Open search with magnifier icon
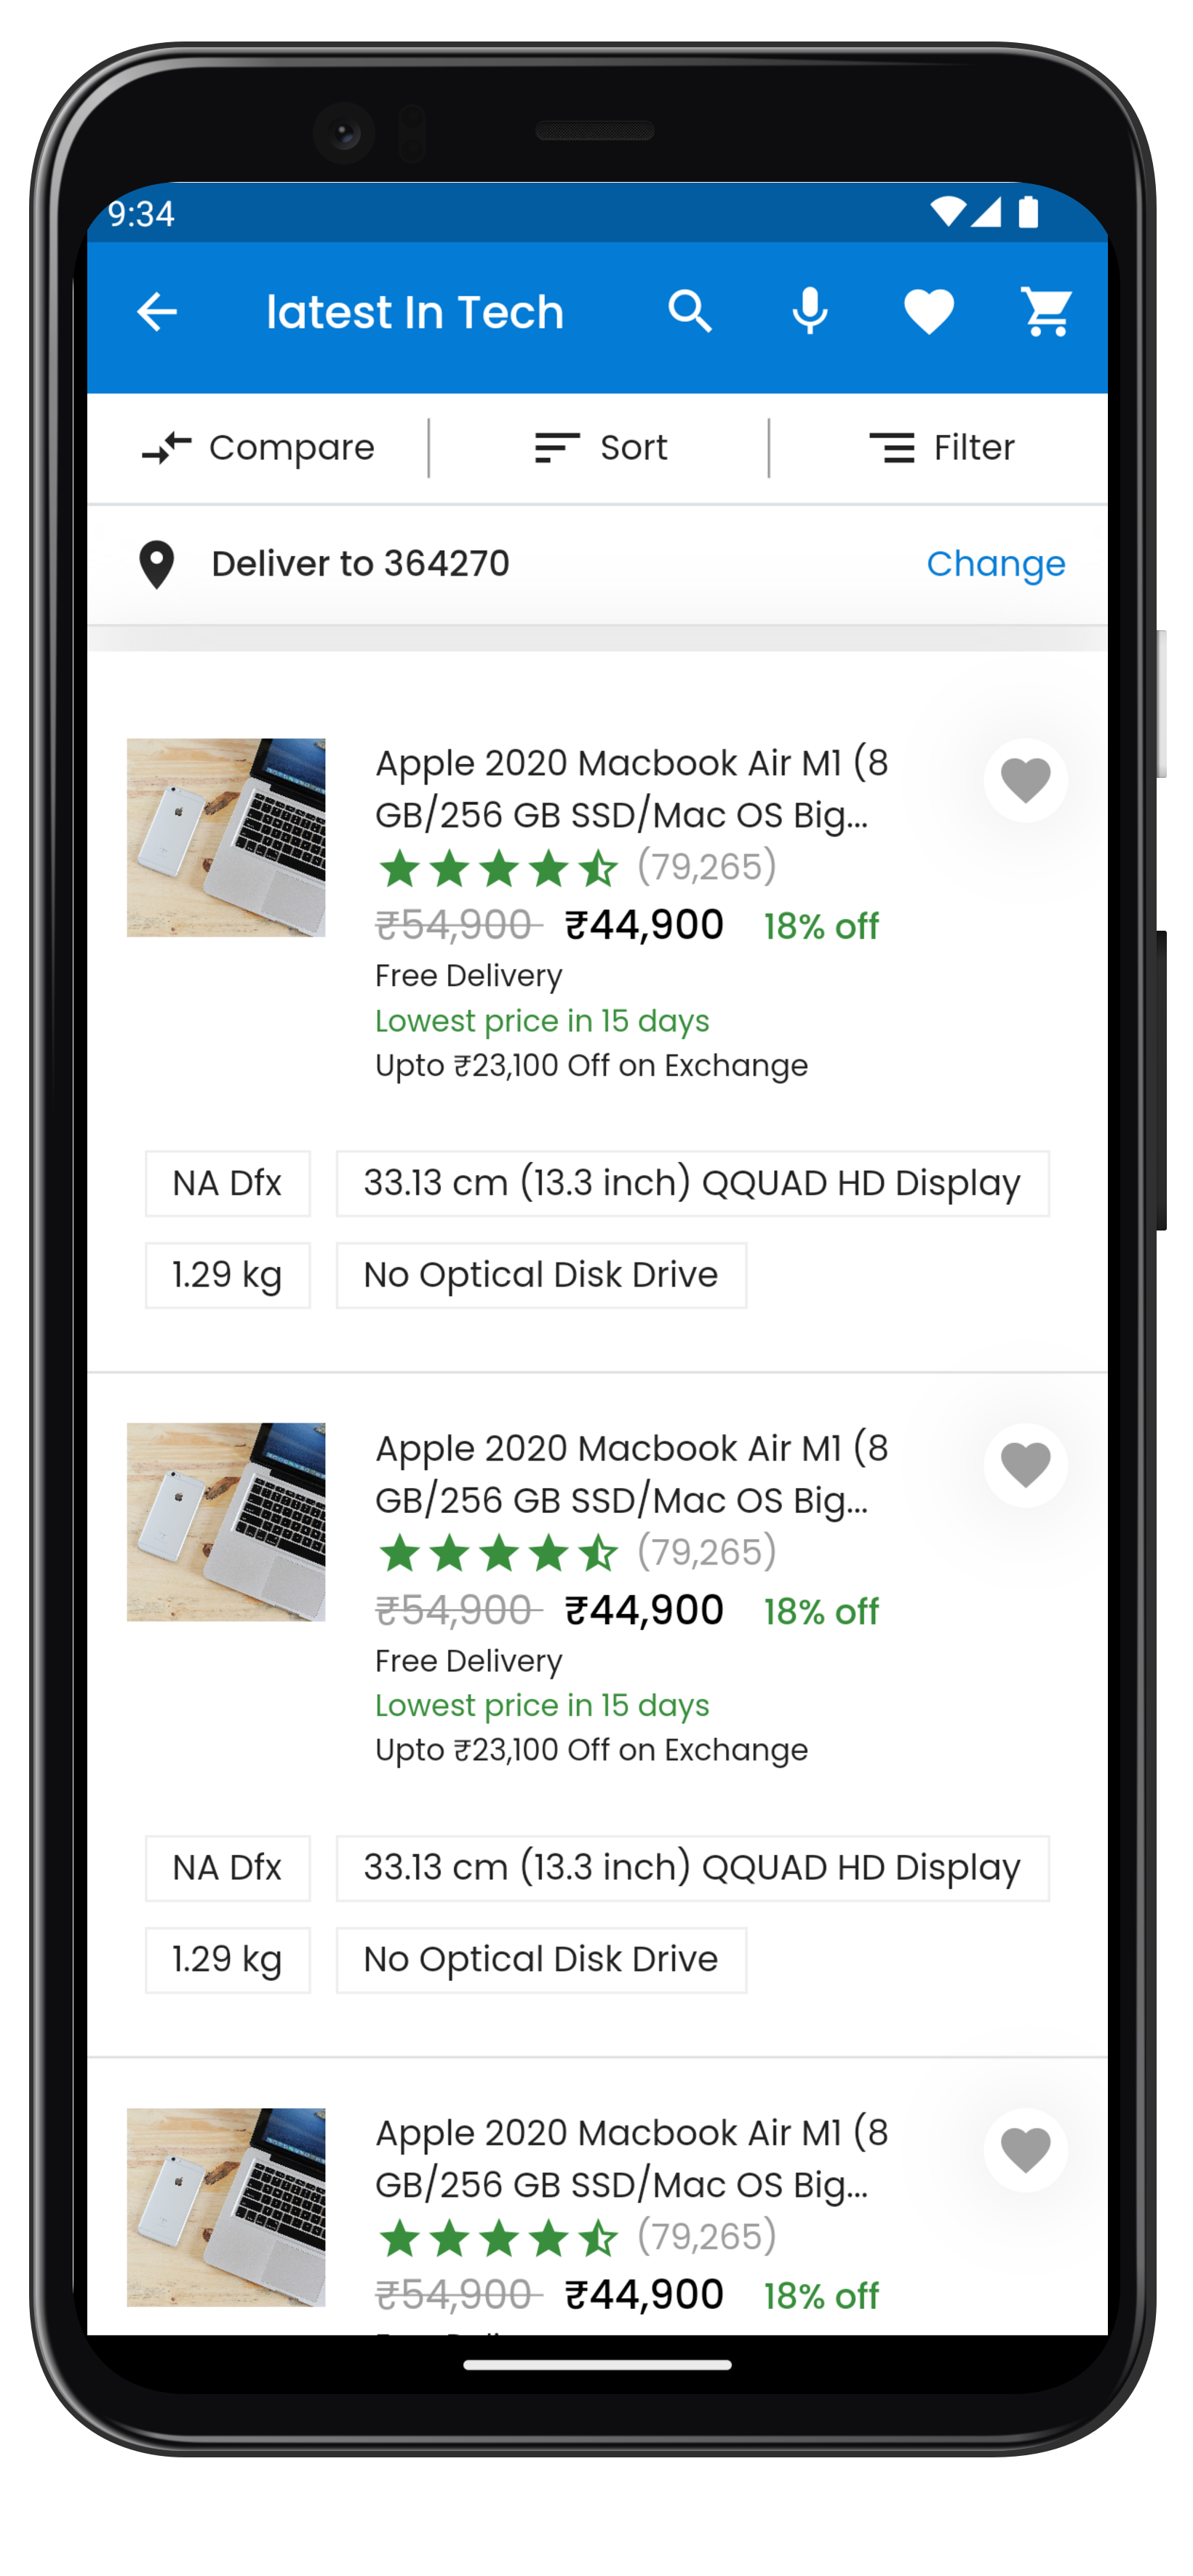This screenshot has width=1193, height=2576. click(690, 312)
